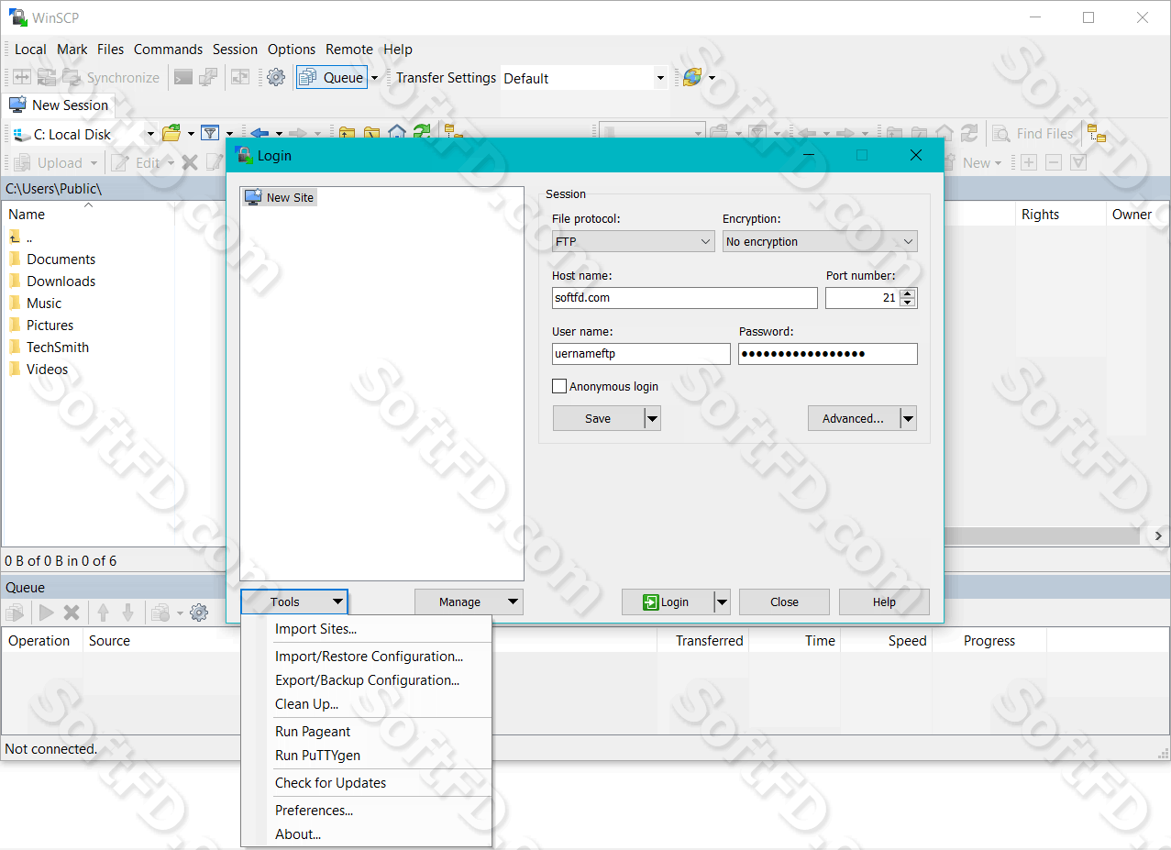This screenshot has height=850, width=1171.
Task: Switch to the New Session tab
Action: click(x=60, y=105)
